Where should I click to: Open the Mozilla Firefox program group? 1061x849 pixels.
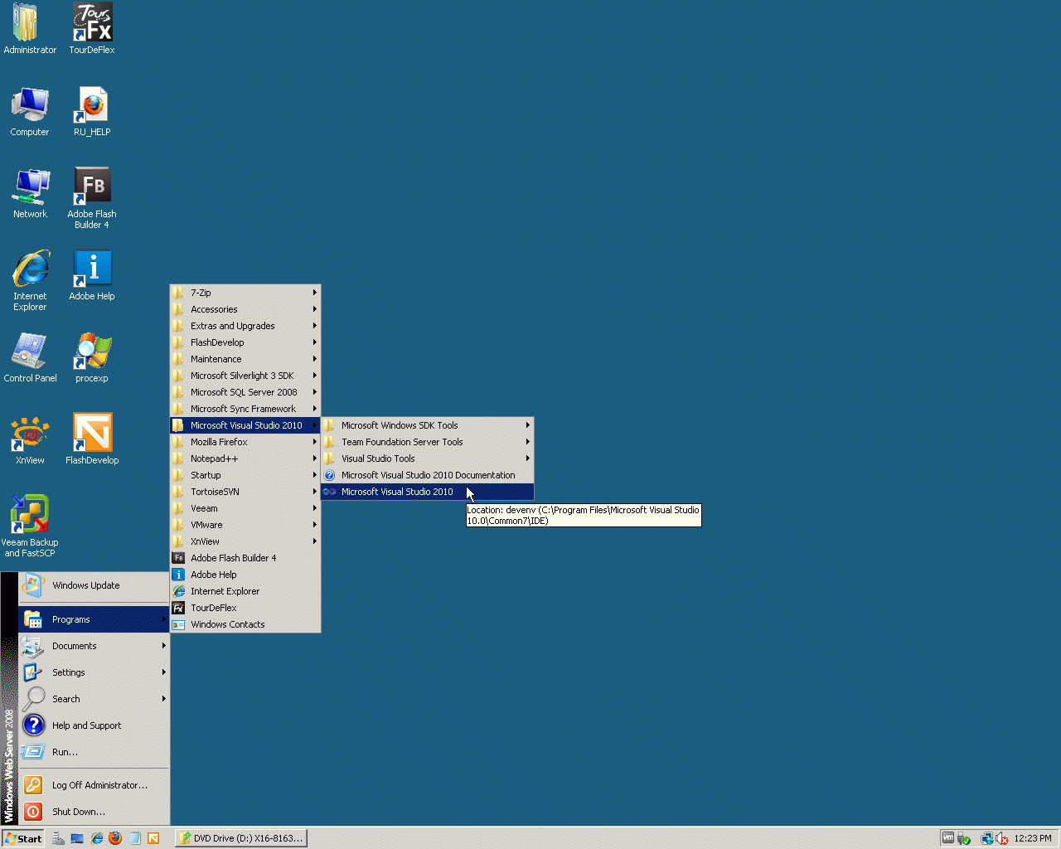[245, 442]
